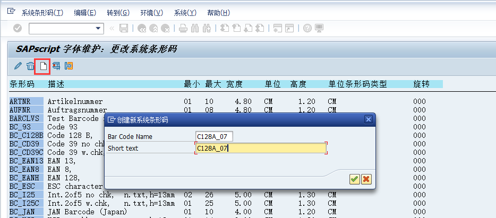Open the 系统条形码(T) menu
The height and width of the screenshot is (218, 496).
pyautogui.click(x=42, y=13)
